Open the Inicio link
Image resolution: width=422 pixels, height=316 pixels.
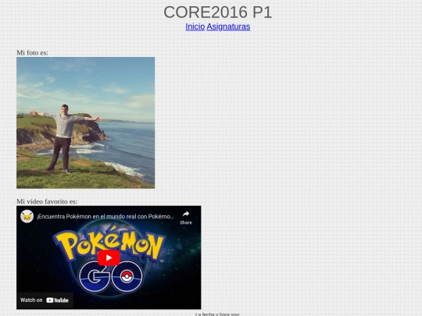click(195, 27)
